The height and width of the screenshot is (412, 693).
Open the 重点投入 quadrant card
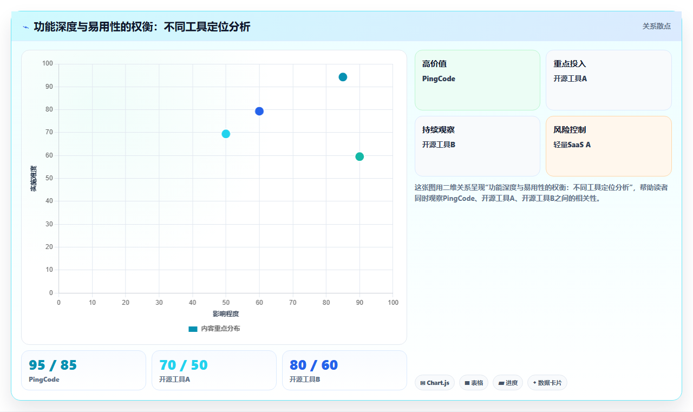pos(609,80)
